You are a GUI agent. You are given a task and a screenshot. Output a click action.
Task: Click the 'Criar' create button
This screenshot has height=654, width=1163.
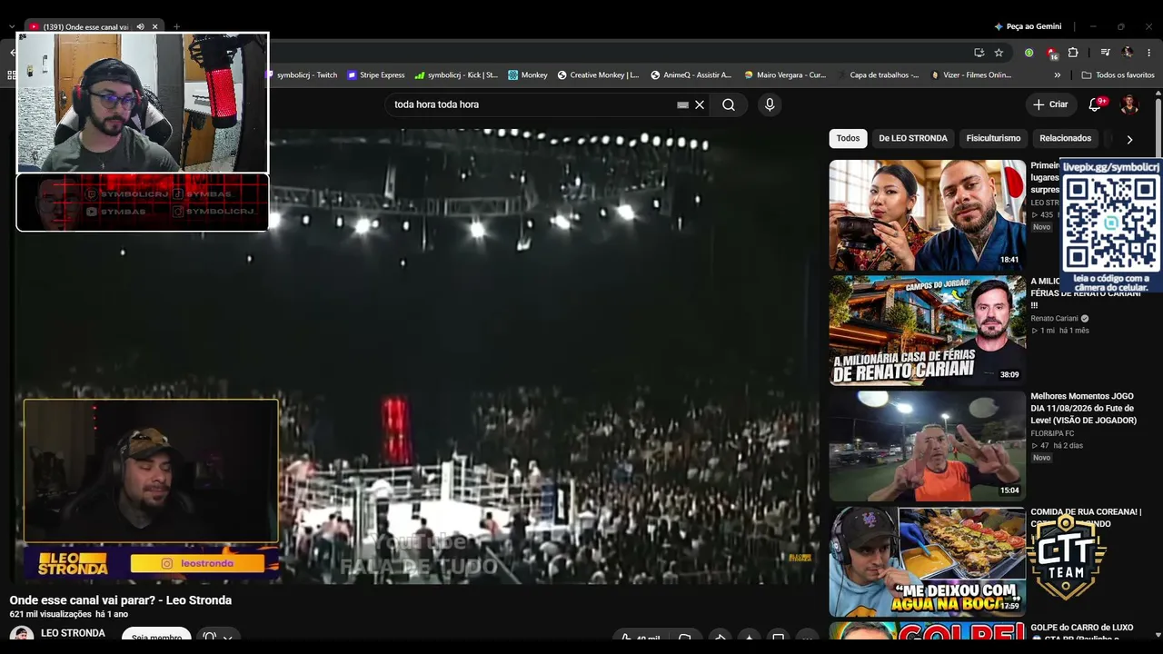(1050, 104)
